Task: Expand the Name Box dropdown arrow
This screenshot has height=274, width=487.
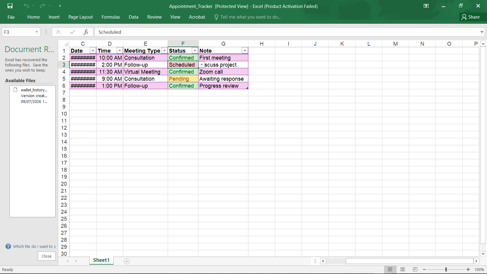Action: [x=37, y=32]
